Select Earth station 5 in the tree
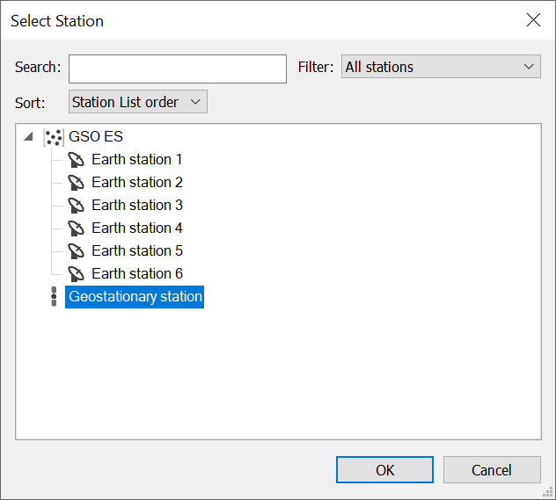Viewport: 556px width, 500px height. (137, 250)
